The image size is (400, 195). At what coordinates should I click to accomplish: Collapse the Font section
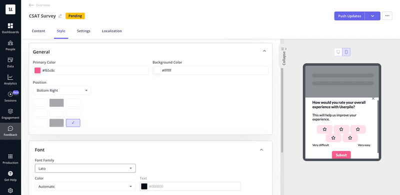(261, 150)
